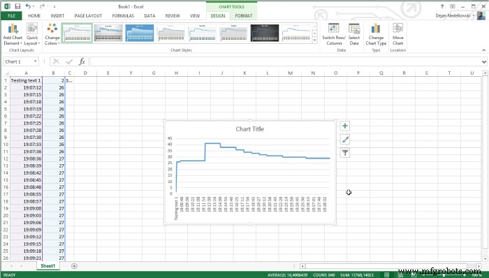
Task: Switch to the DATA tab
Action: pyautogui.click(x=149, y=15)
